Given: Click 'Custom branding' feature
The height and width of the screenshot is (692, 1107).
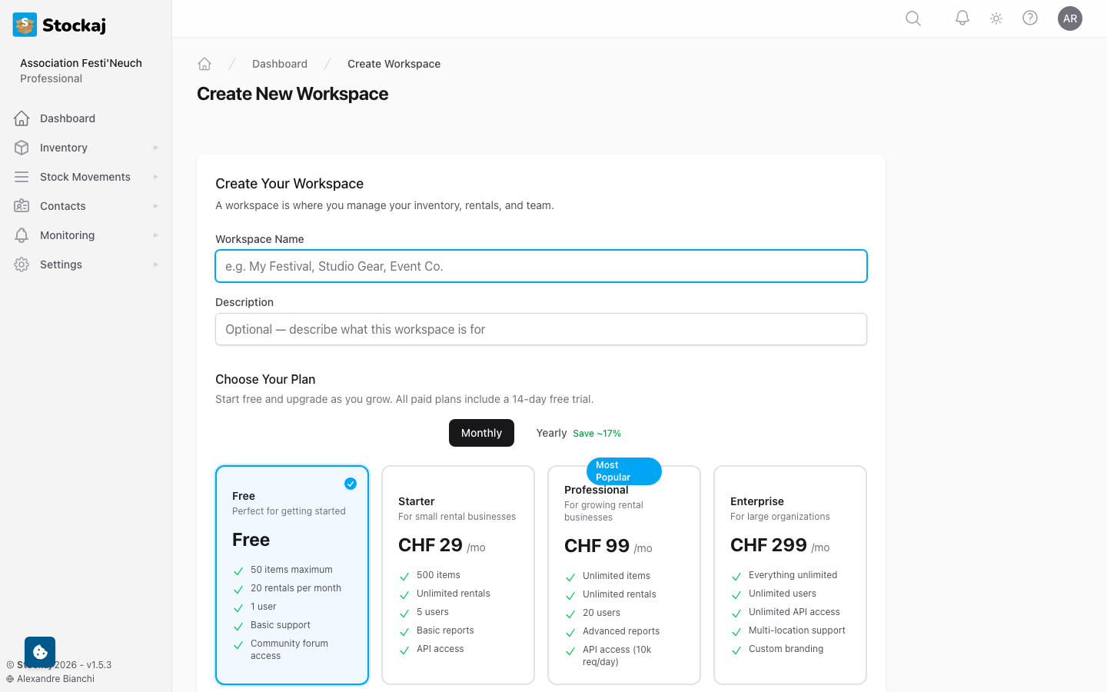Looking at the screenshot, I should tap(786, 649).
